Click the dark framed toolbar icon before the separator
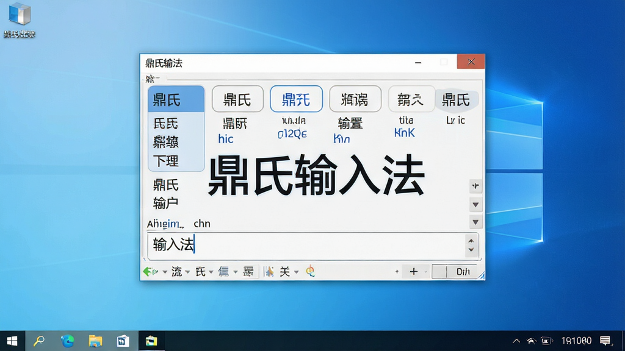 [248, 272]
